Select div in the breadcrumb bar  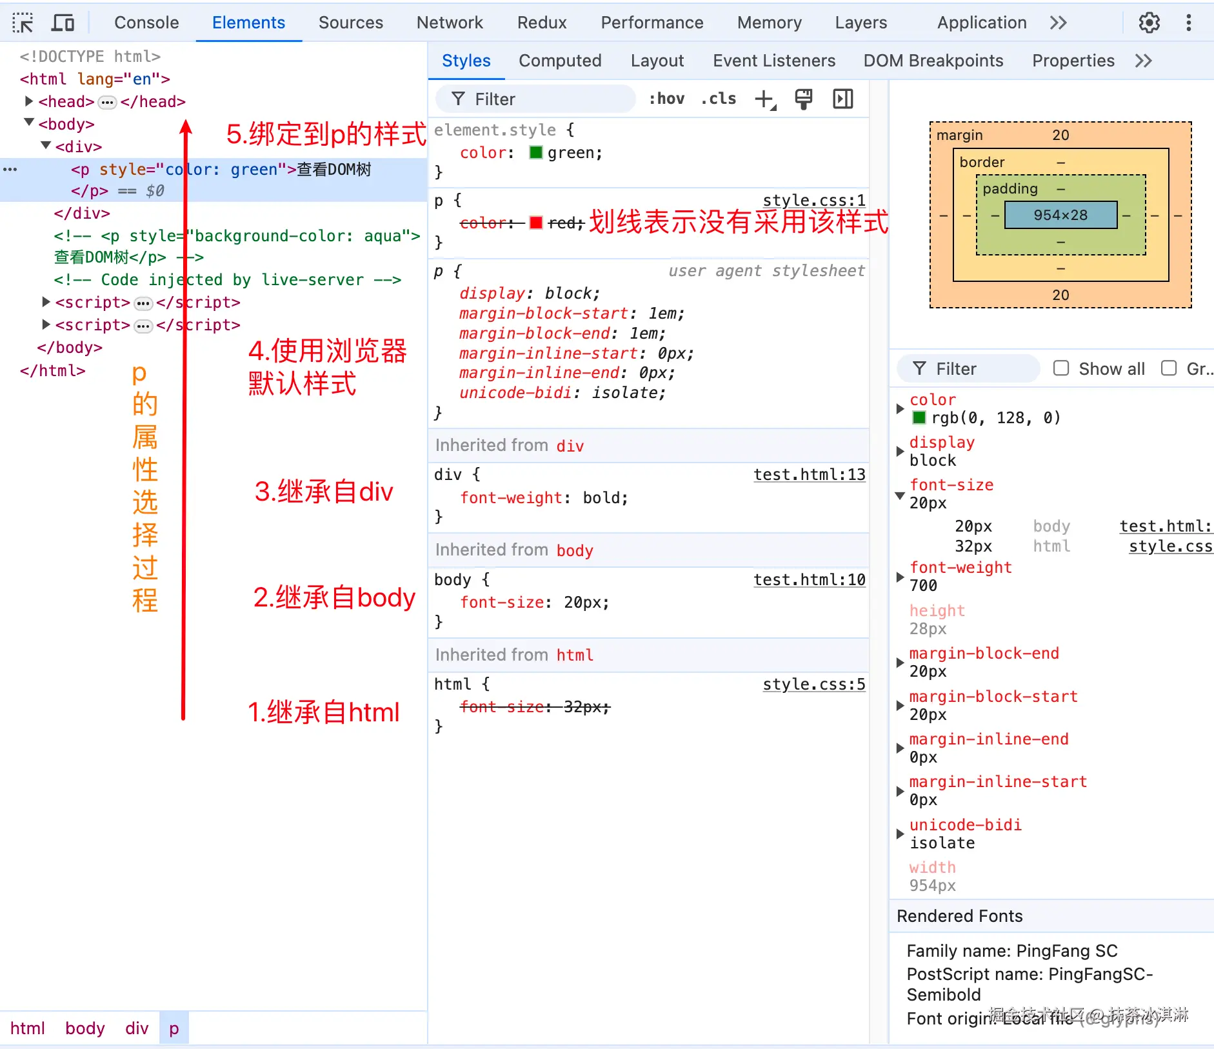(x=137, y=1028)
